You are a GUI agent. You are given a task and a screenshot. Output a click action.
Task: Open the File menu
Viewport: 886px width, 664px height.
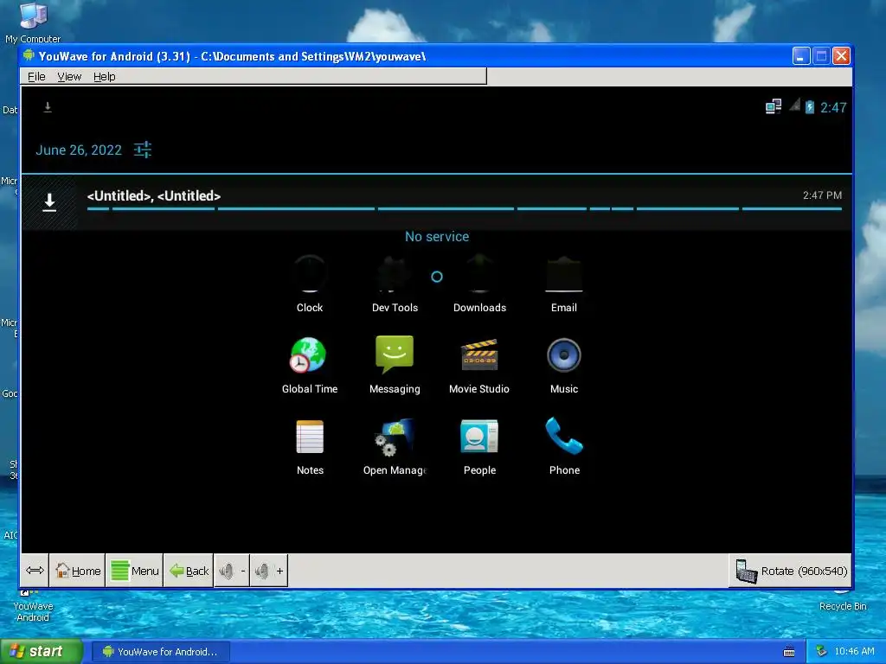(x=36, y=77)
